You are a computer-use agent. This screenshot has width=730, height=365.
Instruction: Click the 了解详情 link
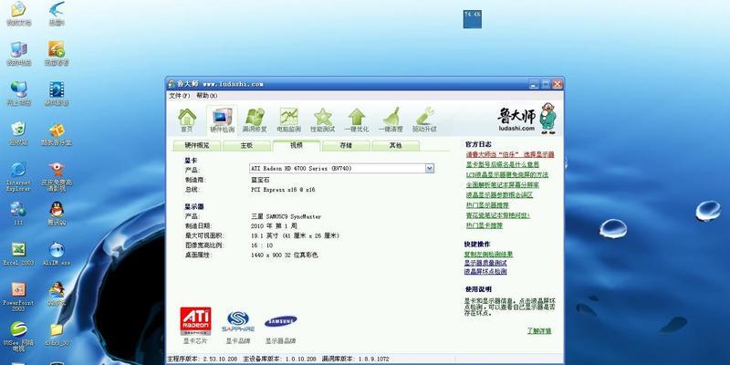pos(539,331)
